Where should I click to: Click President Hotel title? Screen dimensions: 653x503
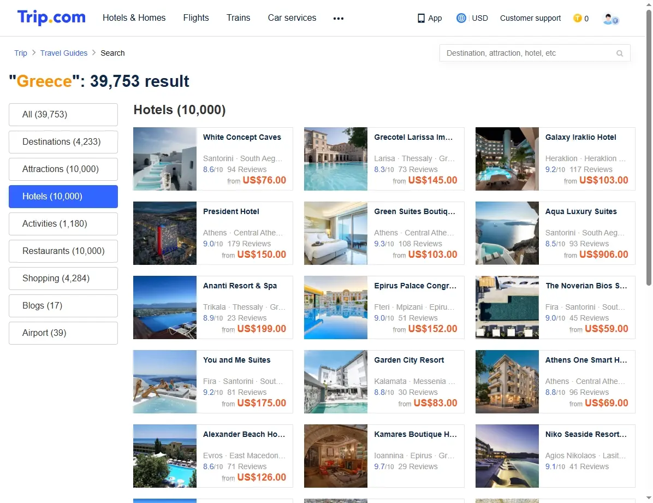[231, 211]
